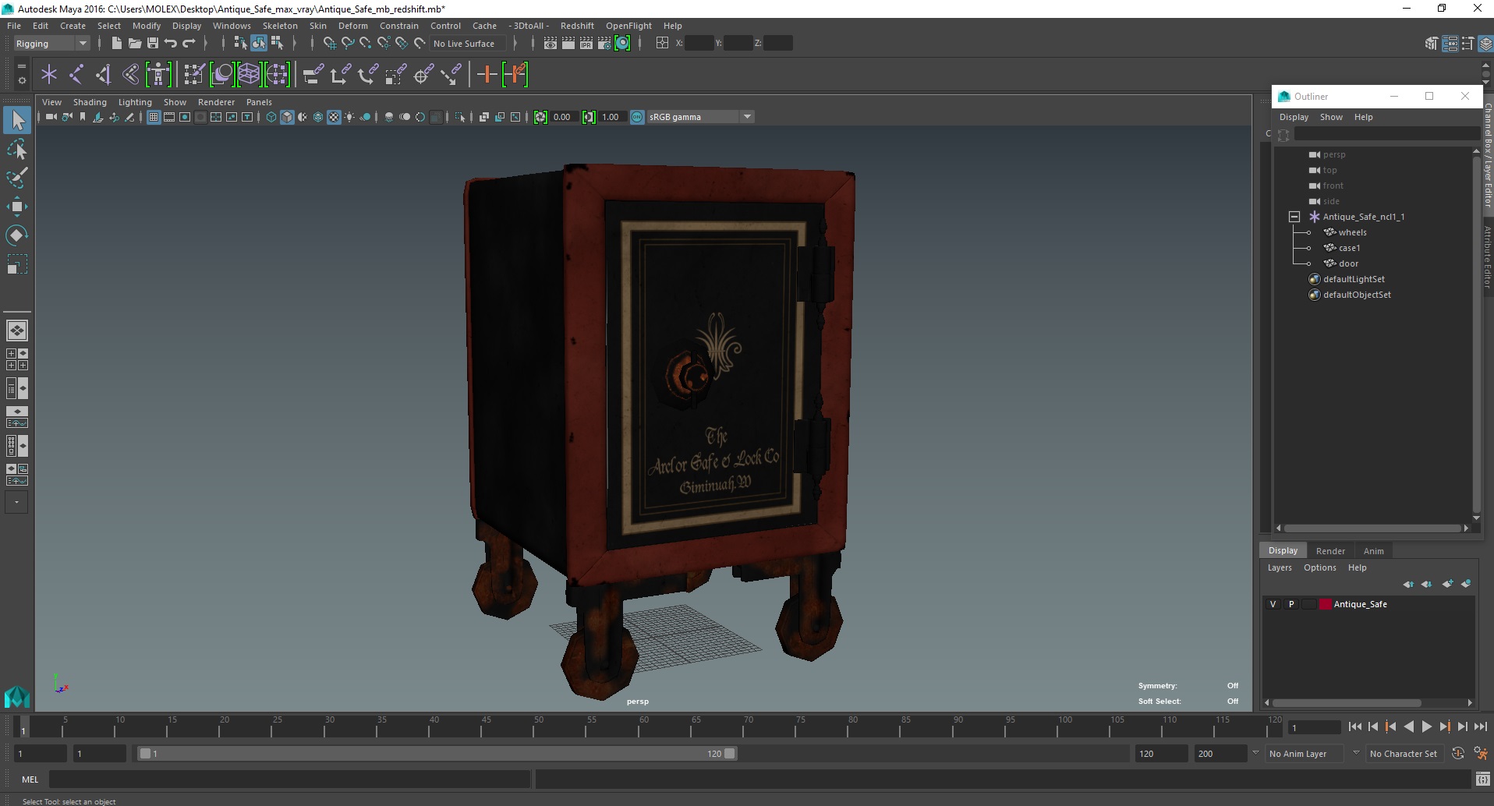The width and height of the screenshot is (1494, 806).
Task: Click the range slider bar
Action: click(437, 754)
